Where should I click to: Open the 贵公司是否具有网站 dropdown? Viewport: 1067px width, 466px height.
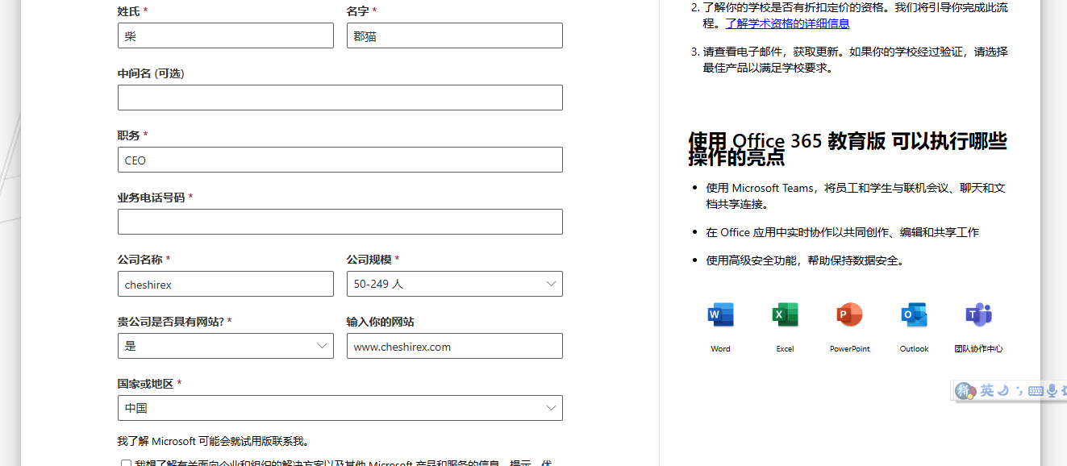point(226,346)
